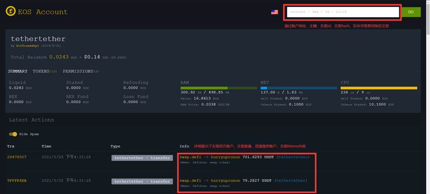The width and height of the screenshot is (430, 194).
Task: Open the TOKENS tab
Action: click(45, 71)
